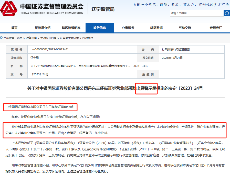Select index number bm56000001/2023-00013431
Viewport: 230px width, 176px height.
[50, 49]
